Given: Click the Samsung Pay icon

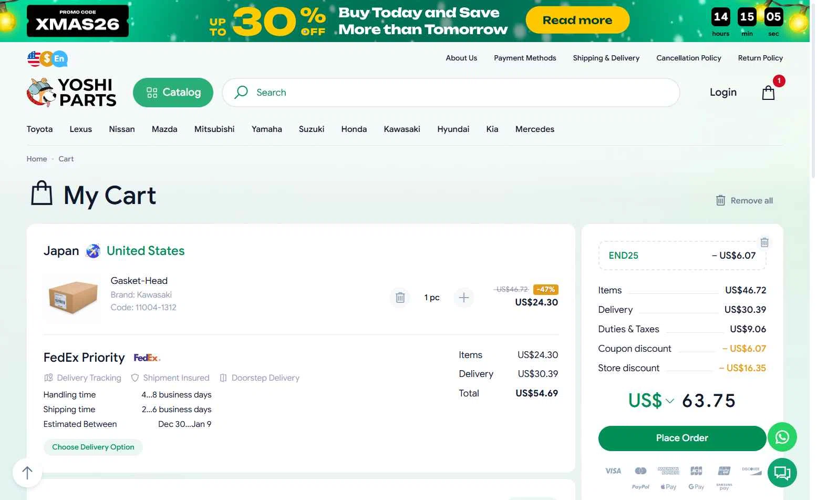Looking at the screenshot, I should (x=724, y=487).
